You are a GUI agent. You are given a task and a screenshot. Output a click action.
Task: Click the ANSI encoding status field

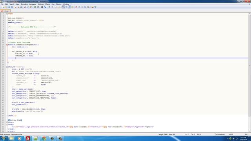point(231,134)
